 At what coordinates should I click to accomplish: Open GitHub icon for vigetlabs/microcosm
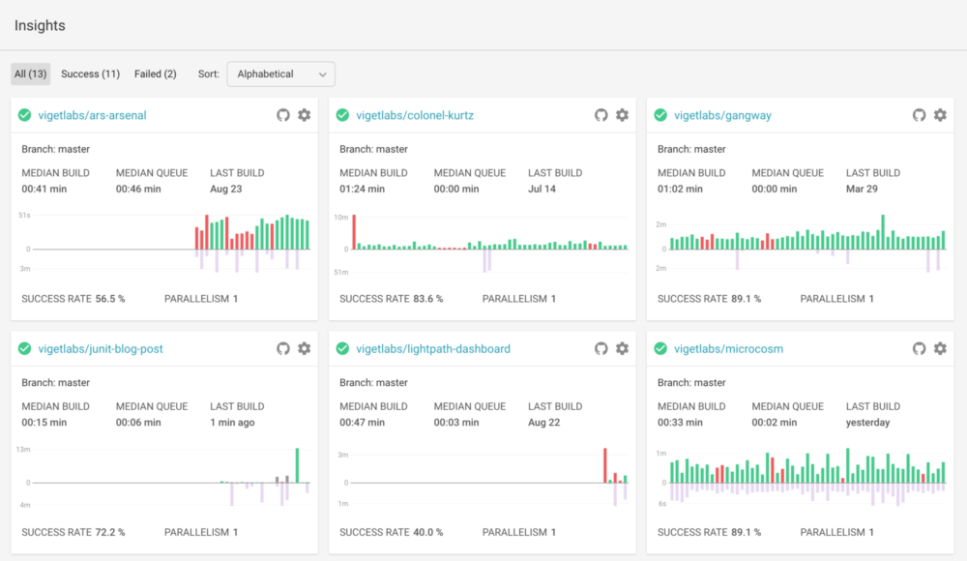919,349
